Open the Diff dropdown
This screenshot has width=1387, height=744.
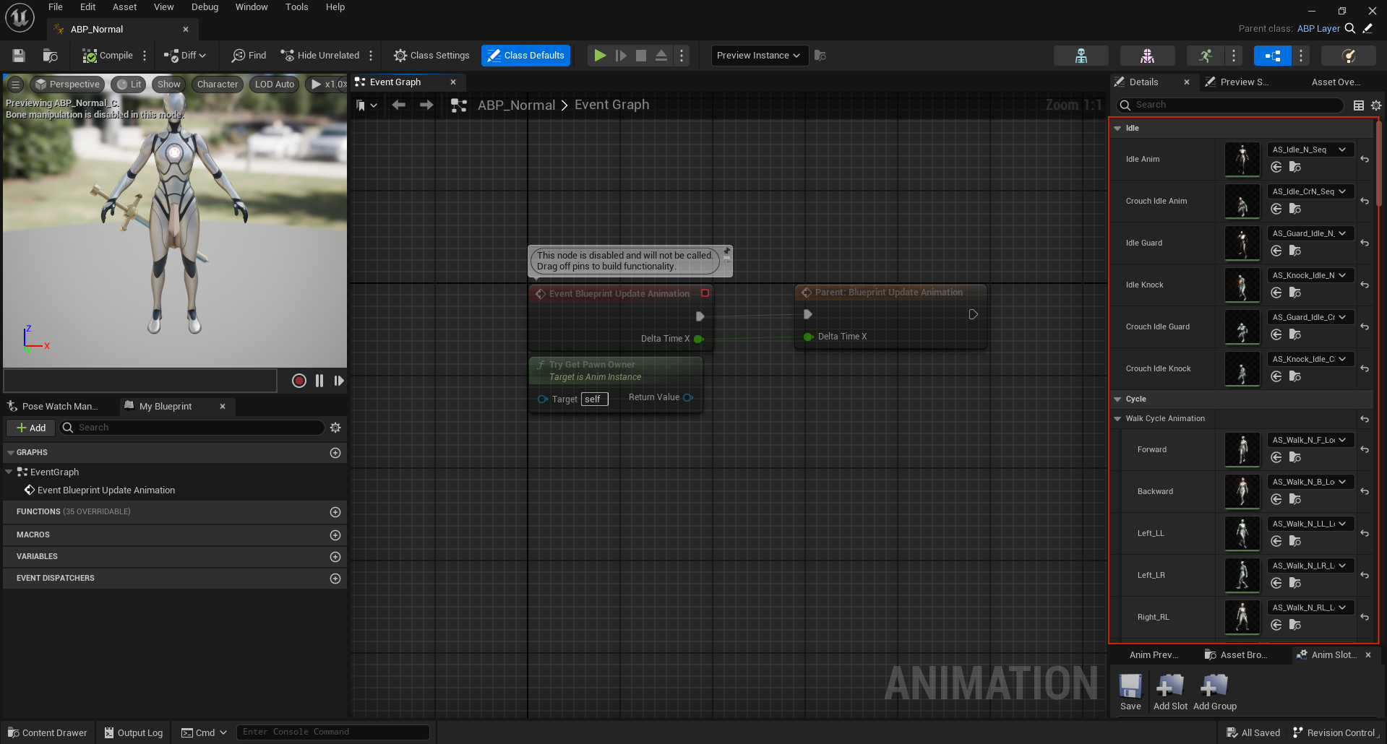point(185,56)
